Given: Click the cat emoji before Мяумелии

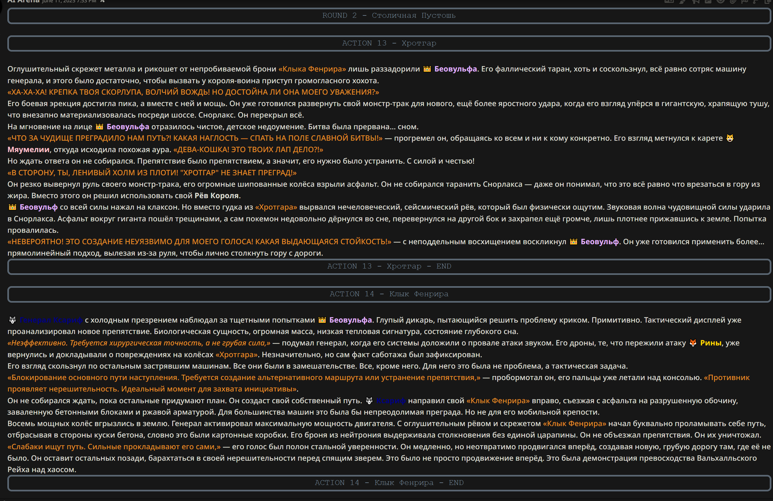Looking at the screenshot, I should (730, 138).
